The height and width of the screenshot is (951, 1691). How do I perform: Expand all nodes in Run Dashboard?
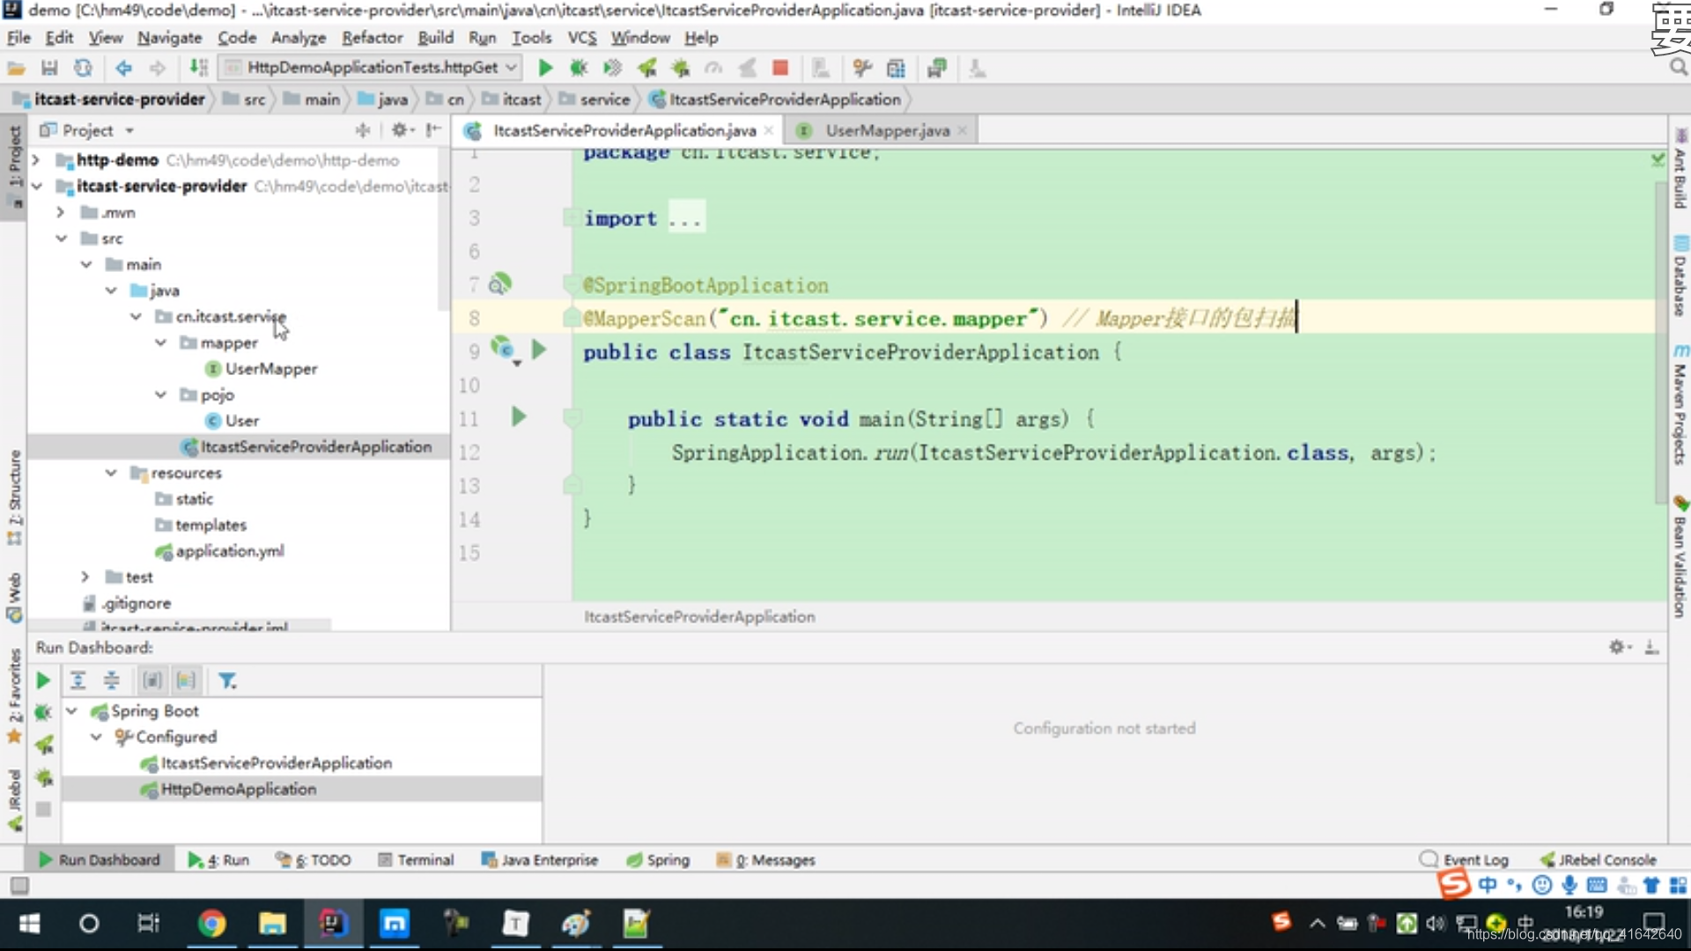click(78, 681)
